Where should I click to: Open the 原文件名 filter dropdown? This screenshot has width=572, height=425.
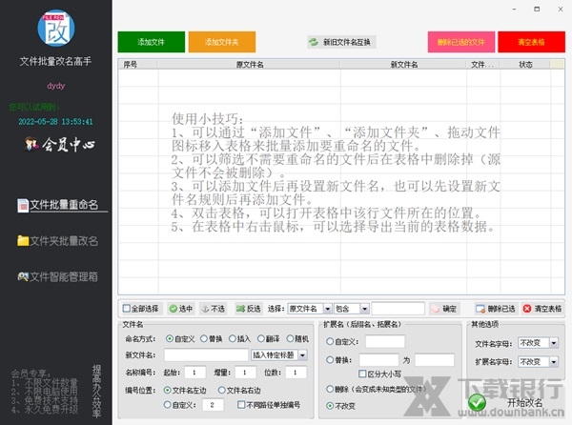tap(328, 309)
